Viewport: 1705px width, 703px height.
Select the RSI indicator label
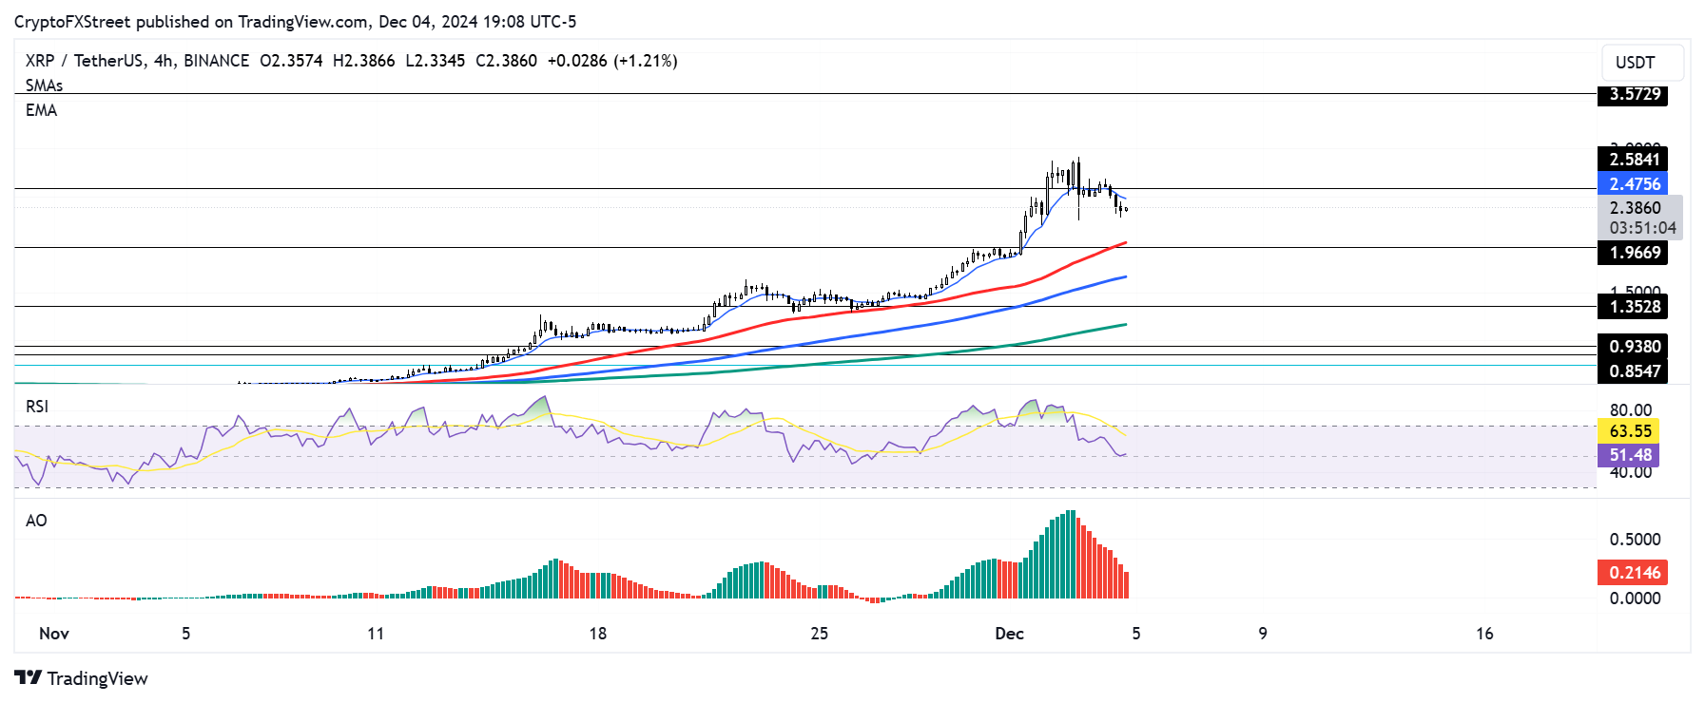pos(37,407)
